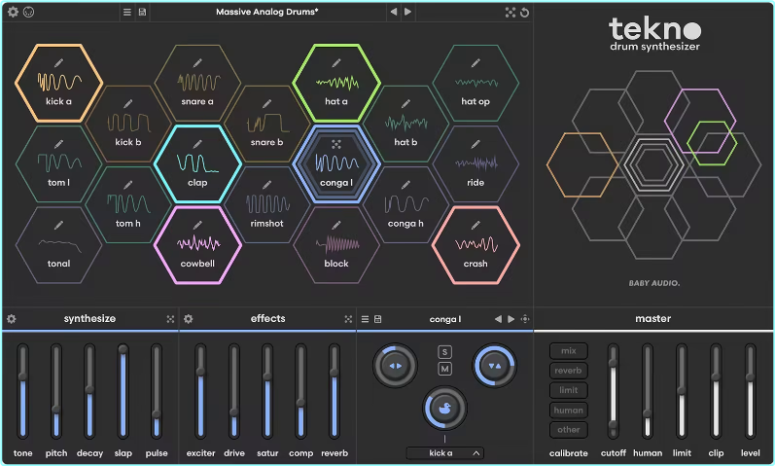Click the decay slider in synthesize
Image resolution: width=775 pixels, height=466 pixels.
tap(89, 391)
